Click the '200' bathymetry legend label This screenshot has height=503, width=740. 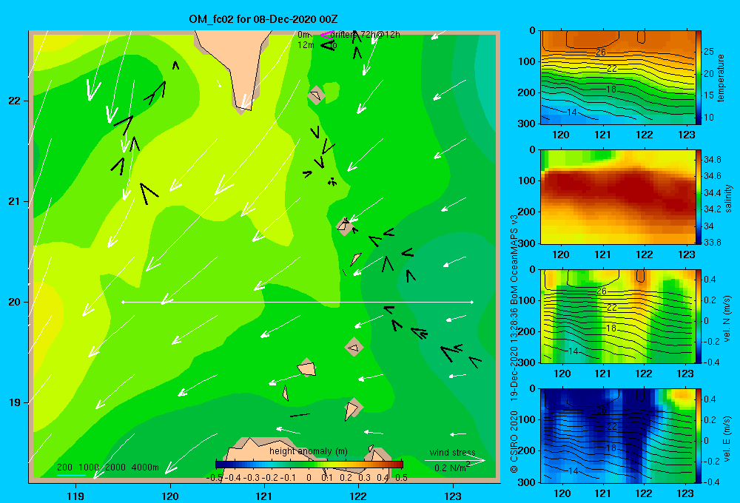click(x=64, y=467)
